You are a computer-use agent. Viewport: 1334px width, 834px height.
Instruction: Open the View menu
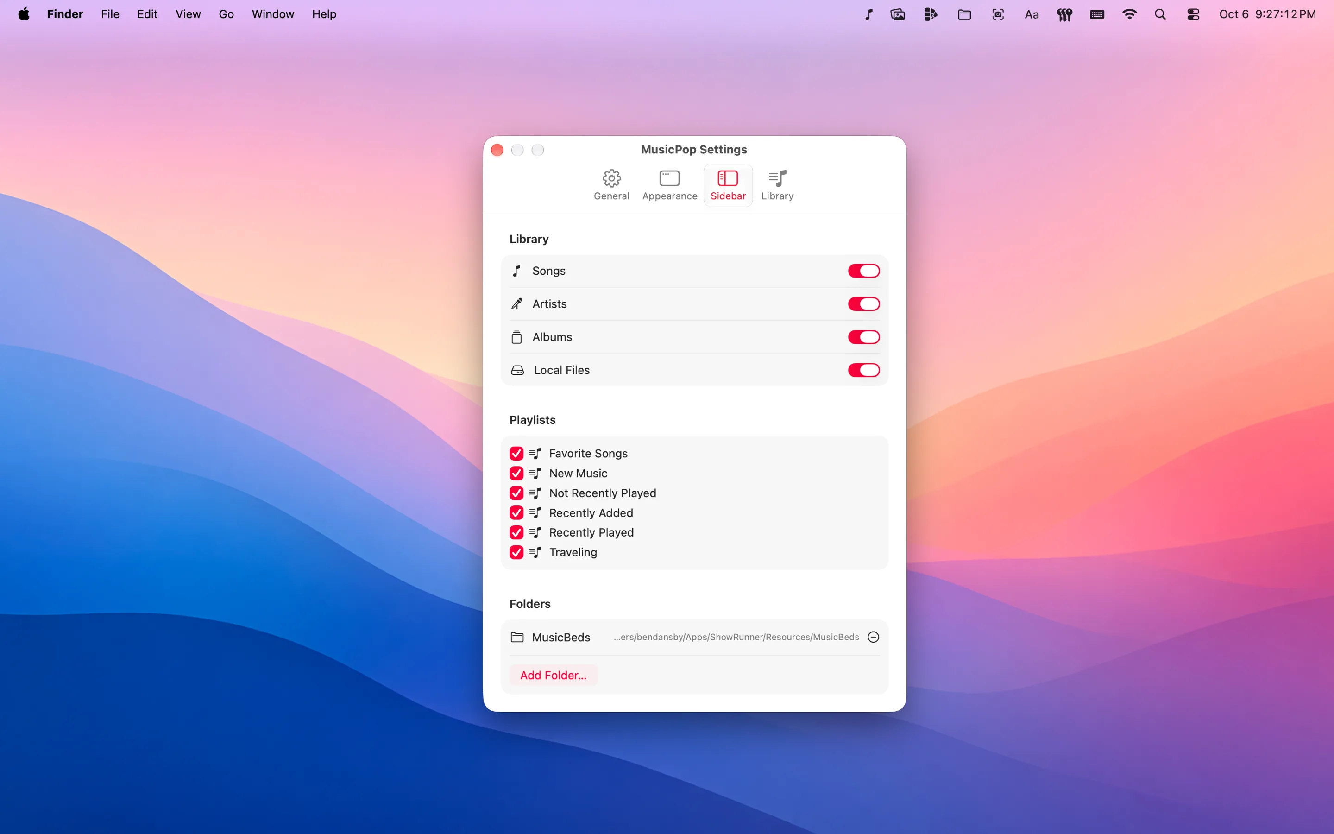[x=188, y=14]
